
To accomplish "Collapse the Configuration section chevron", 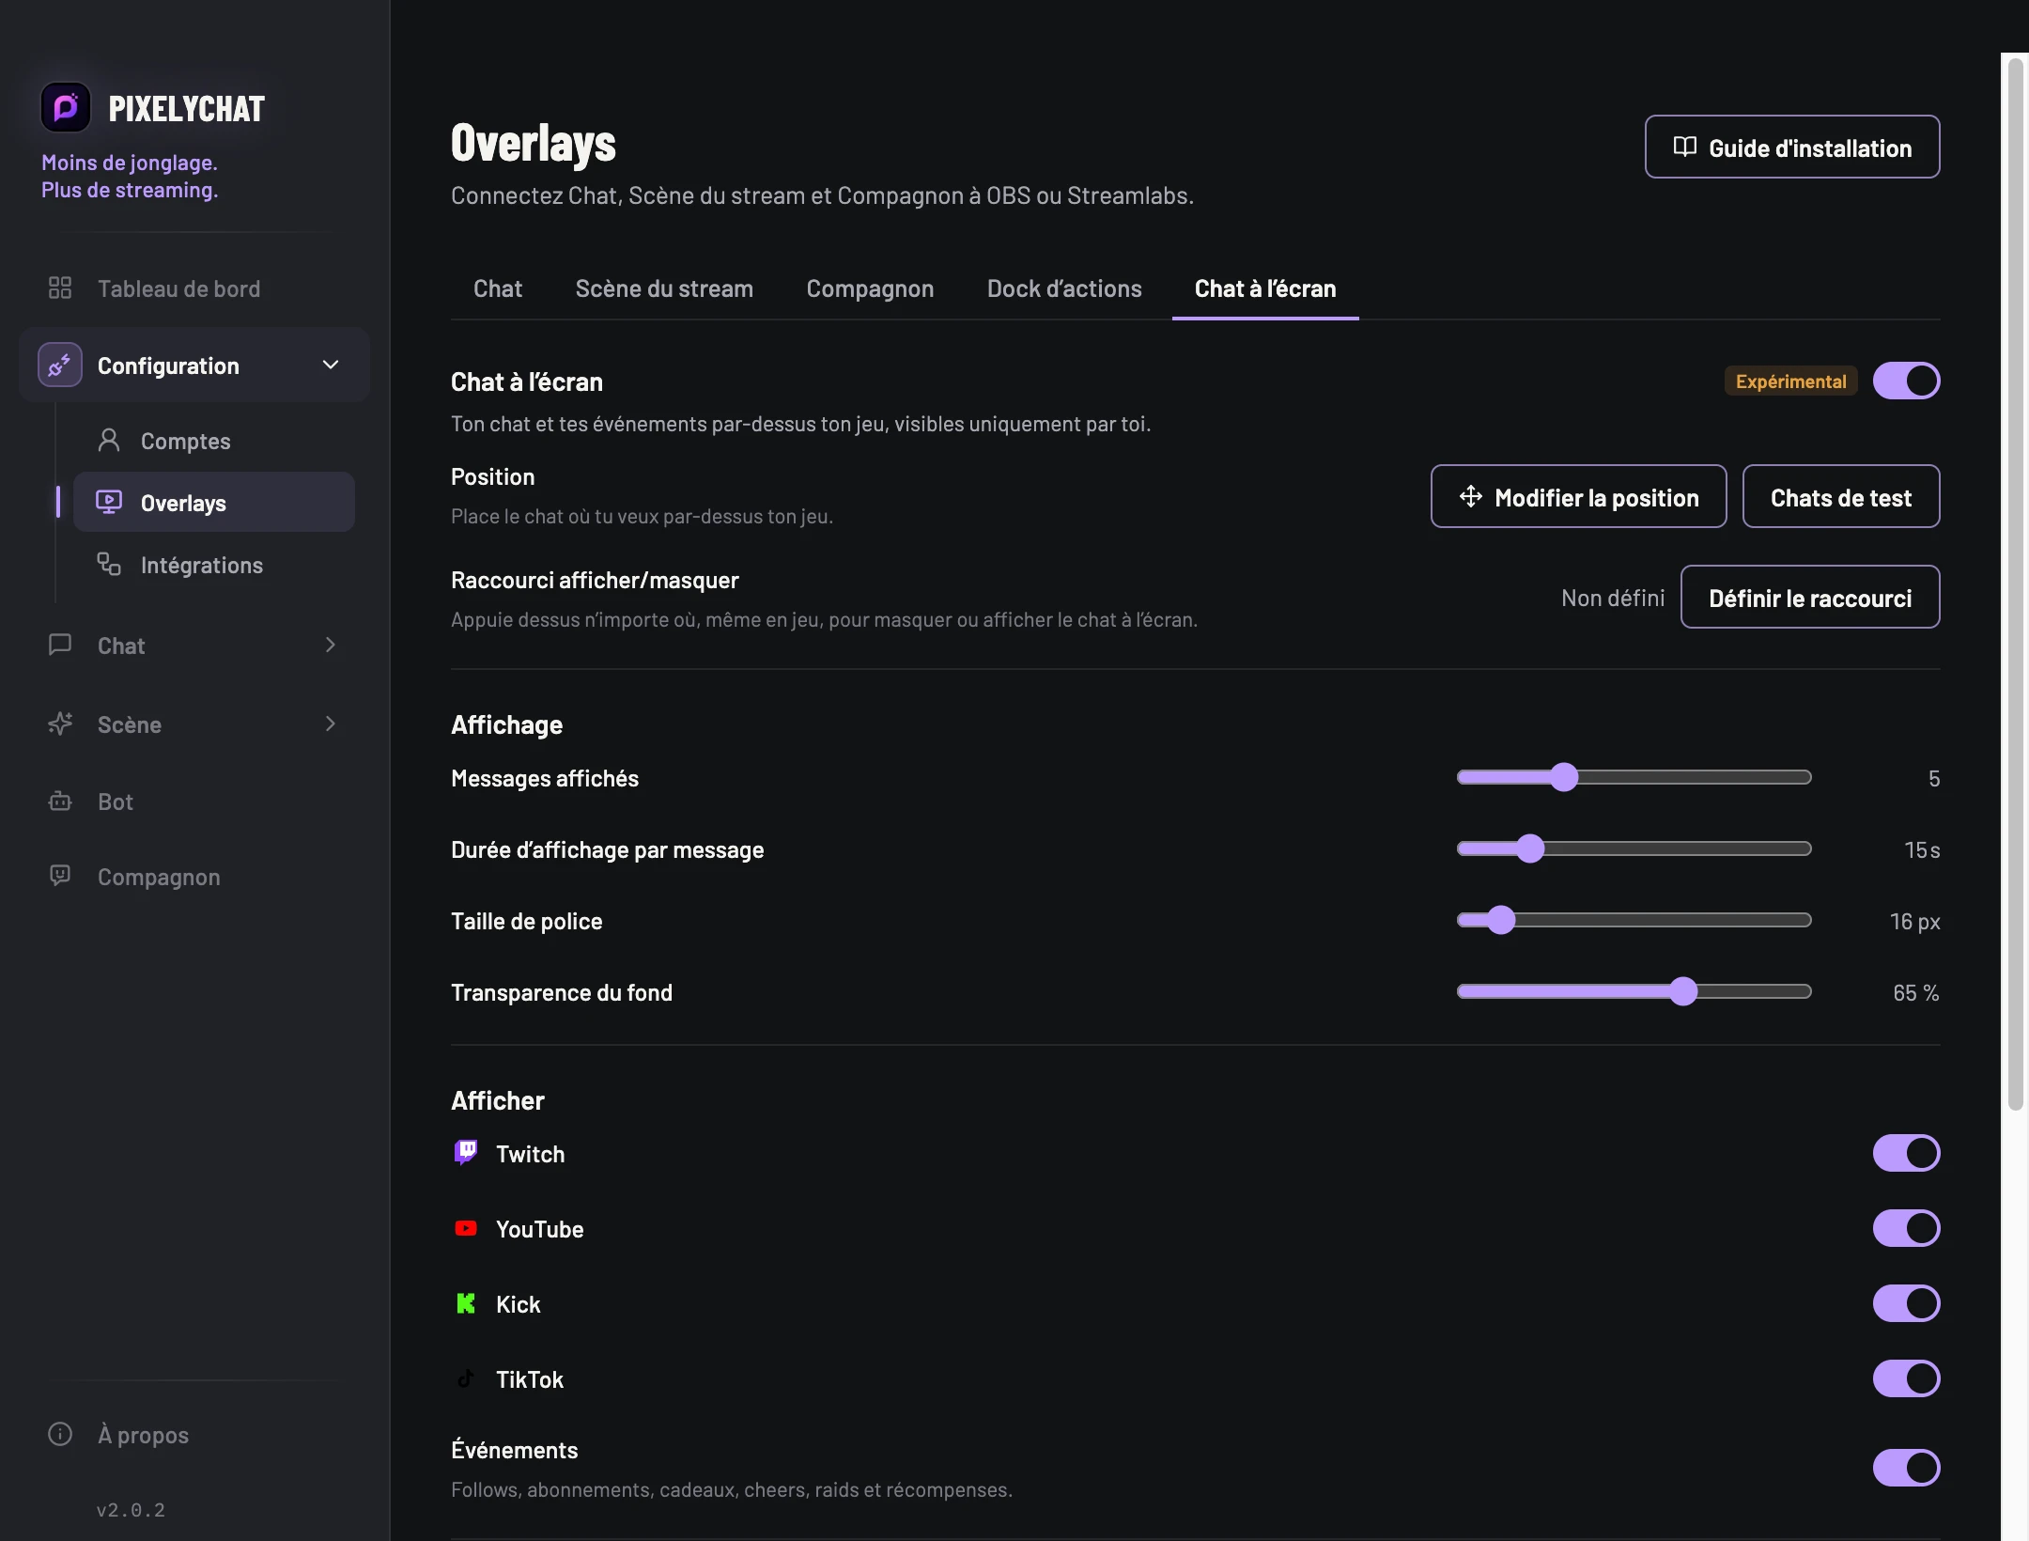I will [x=331, y=365].
